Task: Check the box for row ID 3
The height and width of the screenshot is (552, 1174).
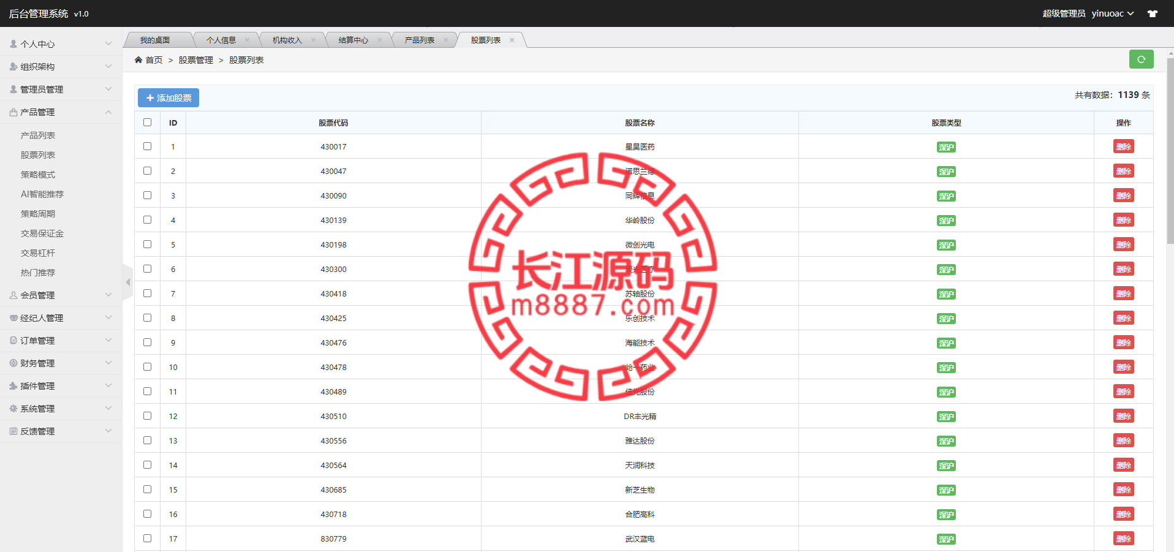Action: [147, 195]
